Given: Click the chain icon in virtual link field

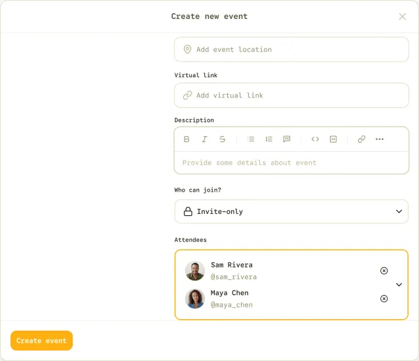Looking at the screenshot, I should point(188,95).
